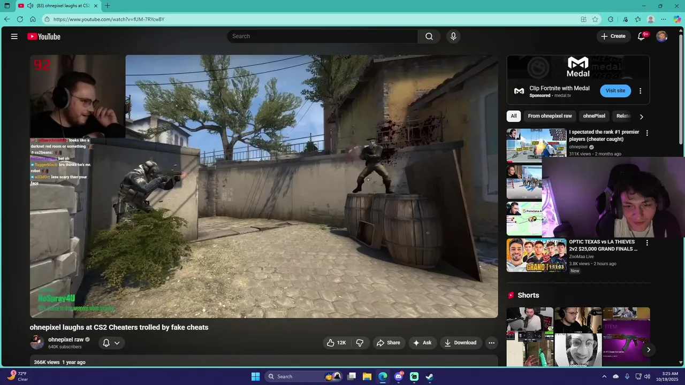
Task: Show hidden system tray icons
Action: [x=604, y=376]
